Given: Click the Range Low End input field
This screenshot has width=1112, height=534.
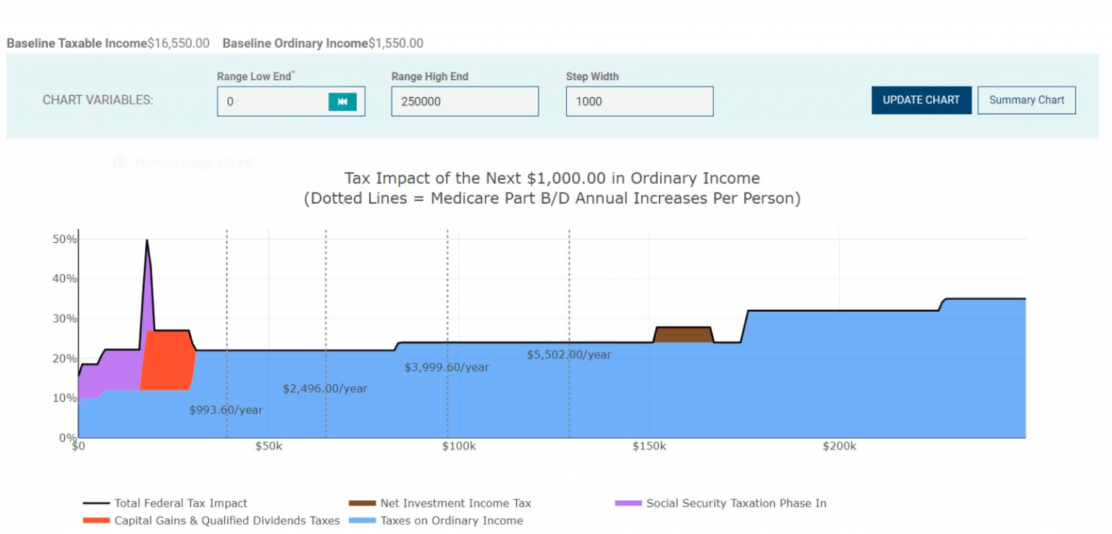Looking at the screenshot, I should coord(291,101).
